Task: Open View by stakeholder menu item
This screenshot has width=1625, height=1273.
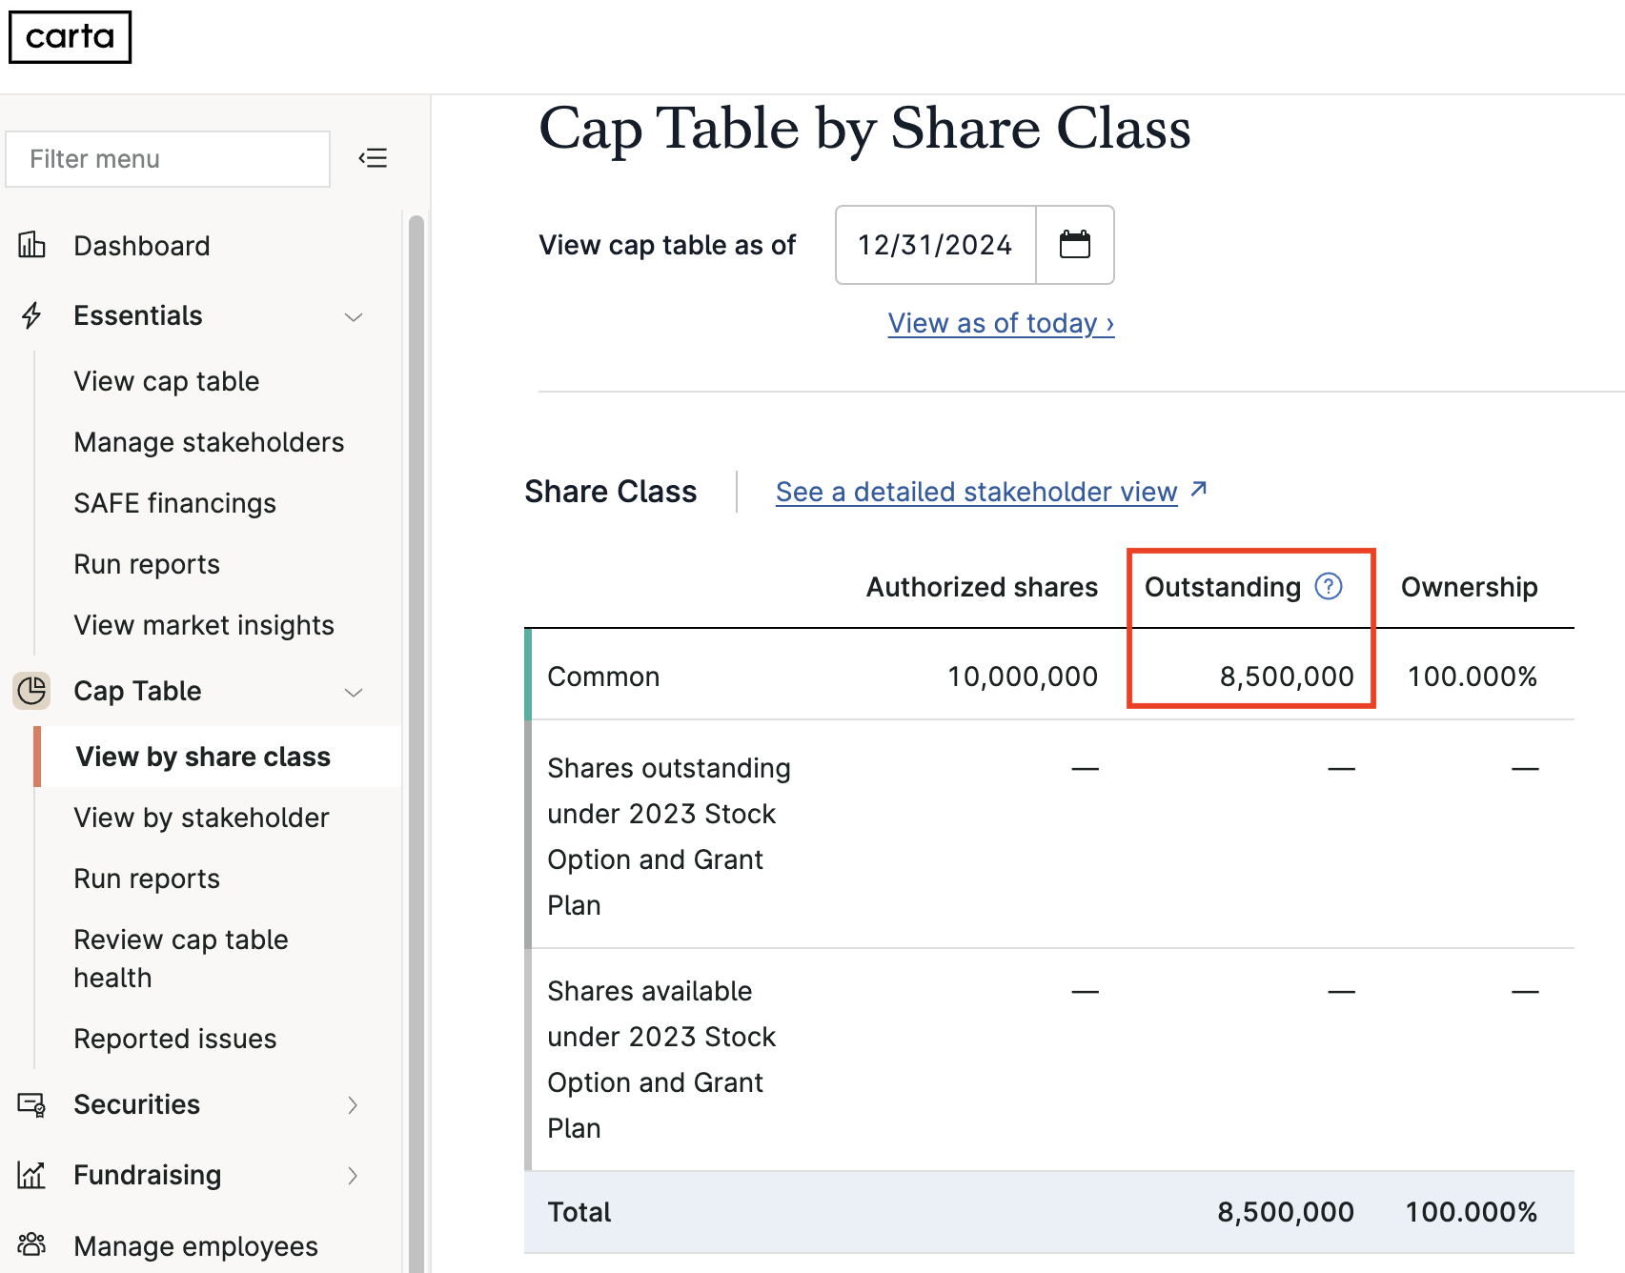Action: [202, 818]
